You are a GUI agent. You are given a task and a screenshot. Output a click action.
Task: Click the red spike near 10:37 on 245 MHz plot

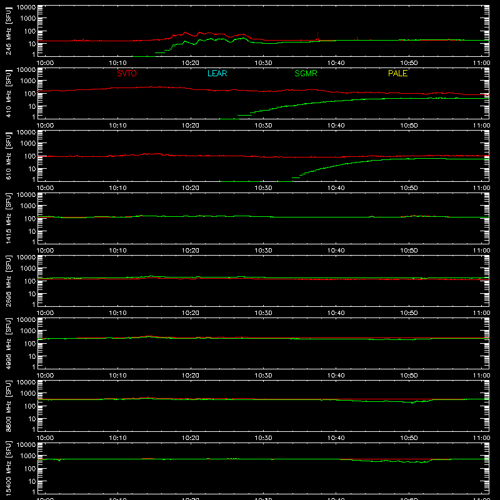317,36
